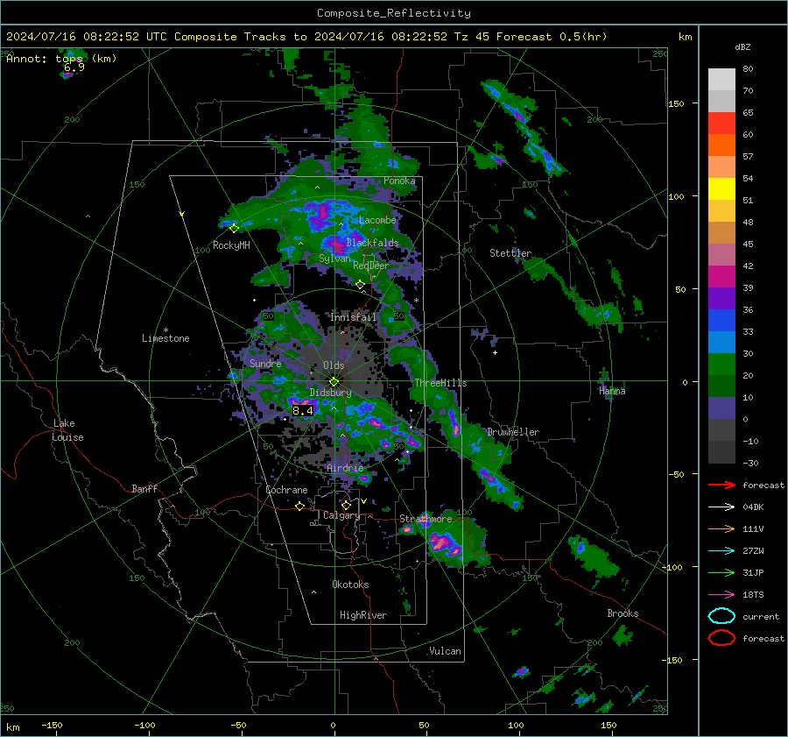Click the strong echo core north of Blackfalds
Screen dimensions: 788x737
320,215
